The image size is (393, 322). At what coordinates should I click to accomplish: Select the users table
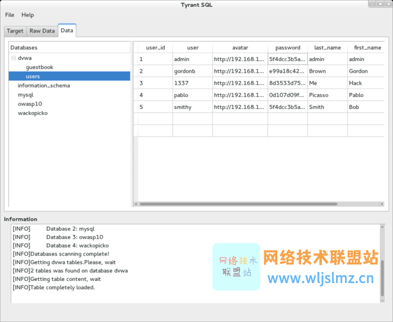point(69,76)
